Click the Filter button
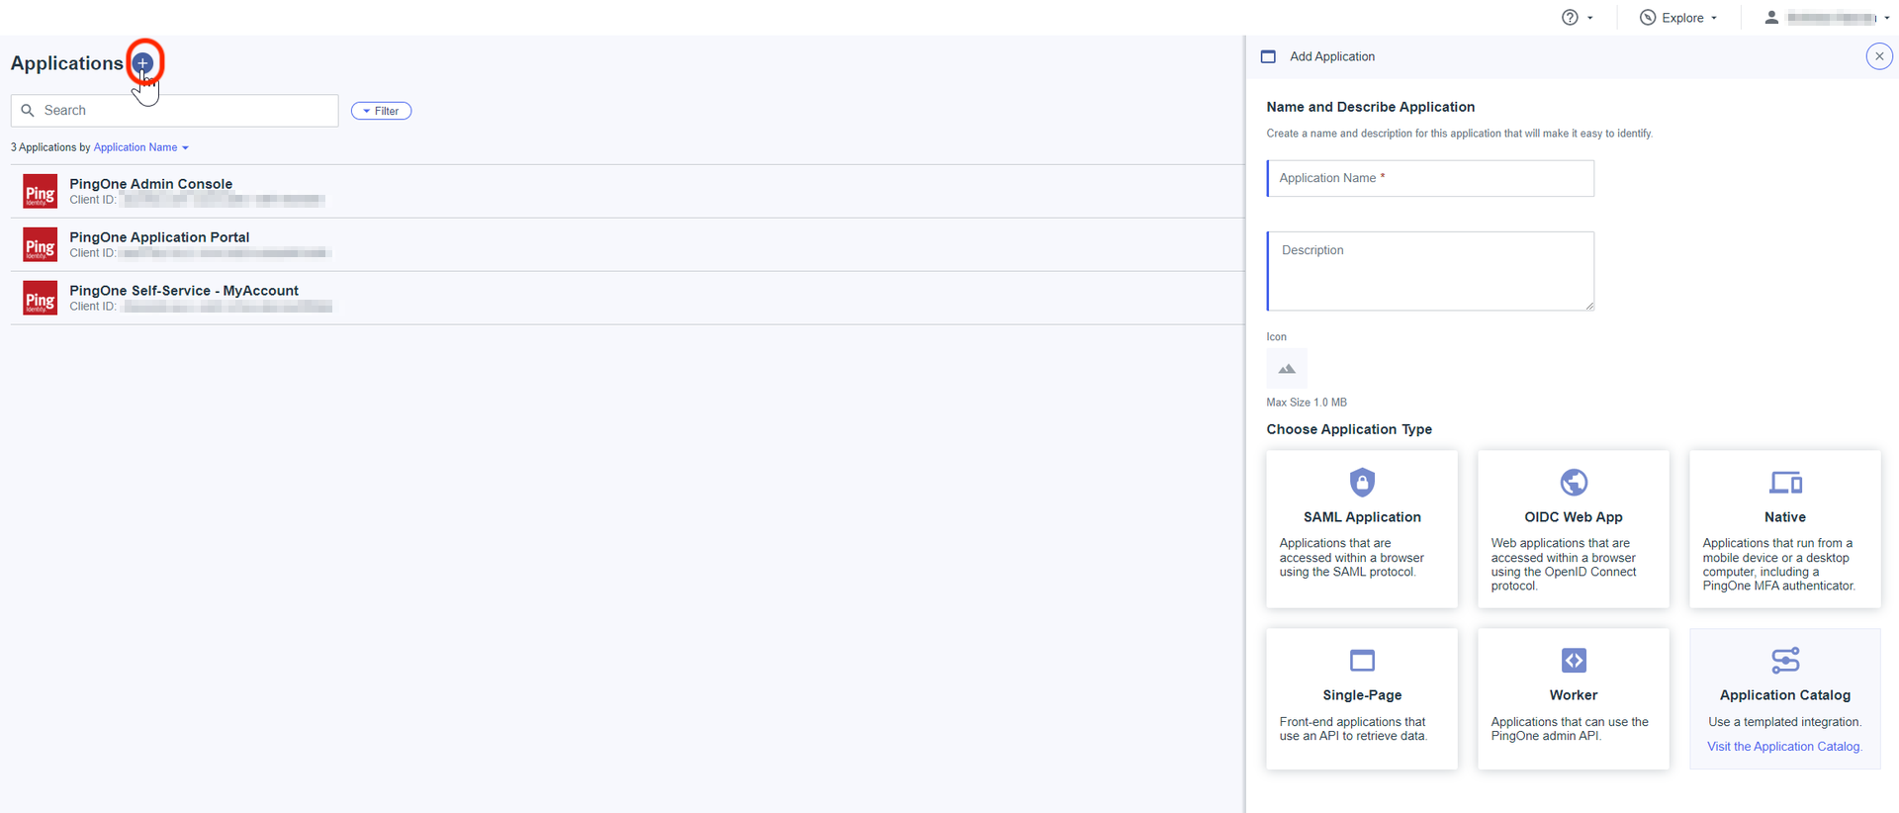This screenshot has height=813, width=1899. click(x=381, y=111)
